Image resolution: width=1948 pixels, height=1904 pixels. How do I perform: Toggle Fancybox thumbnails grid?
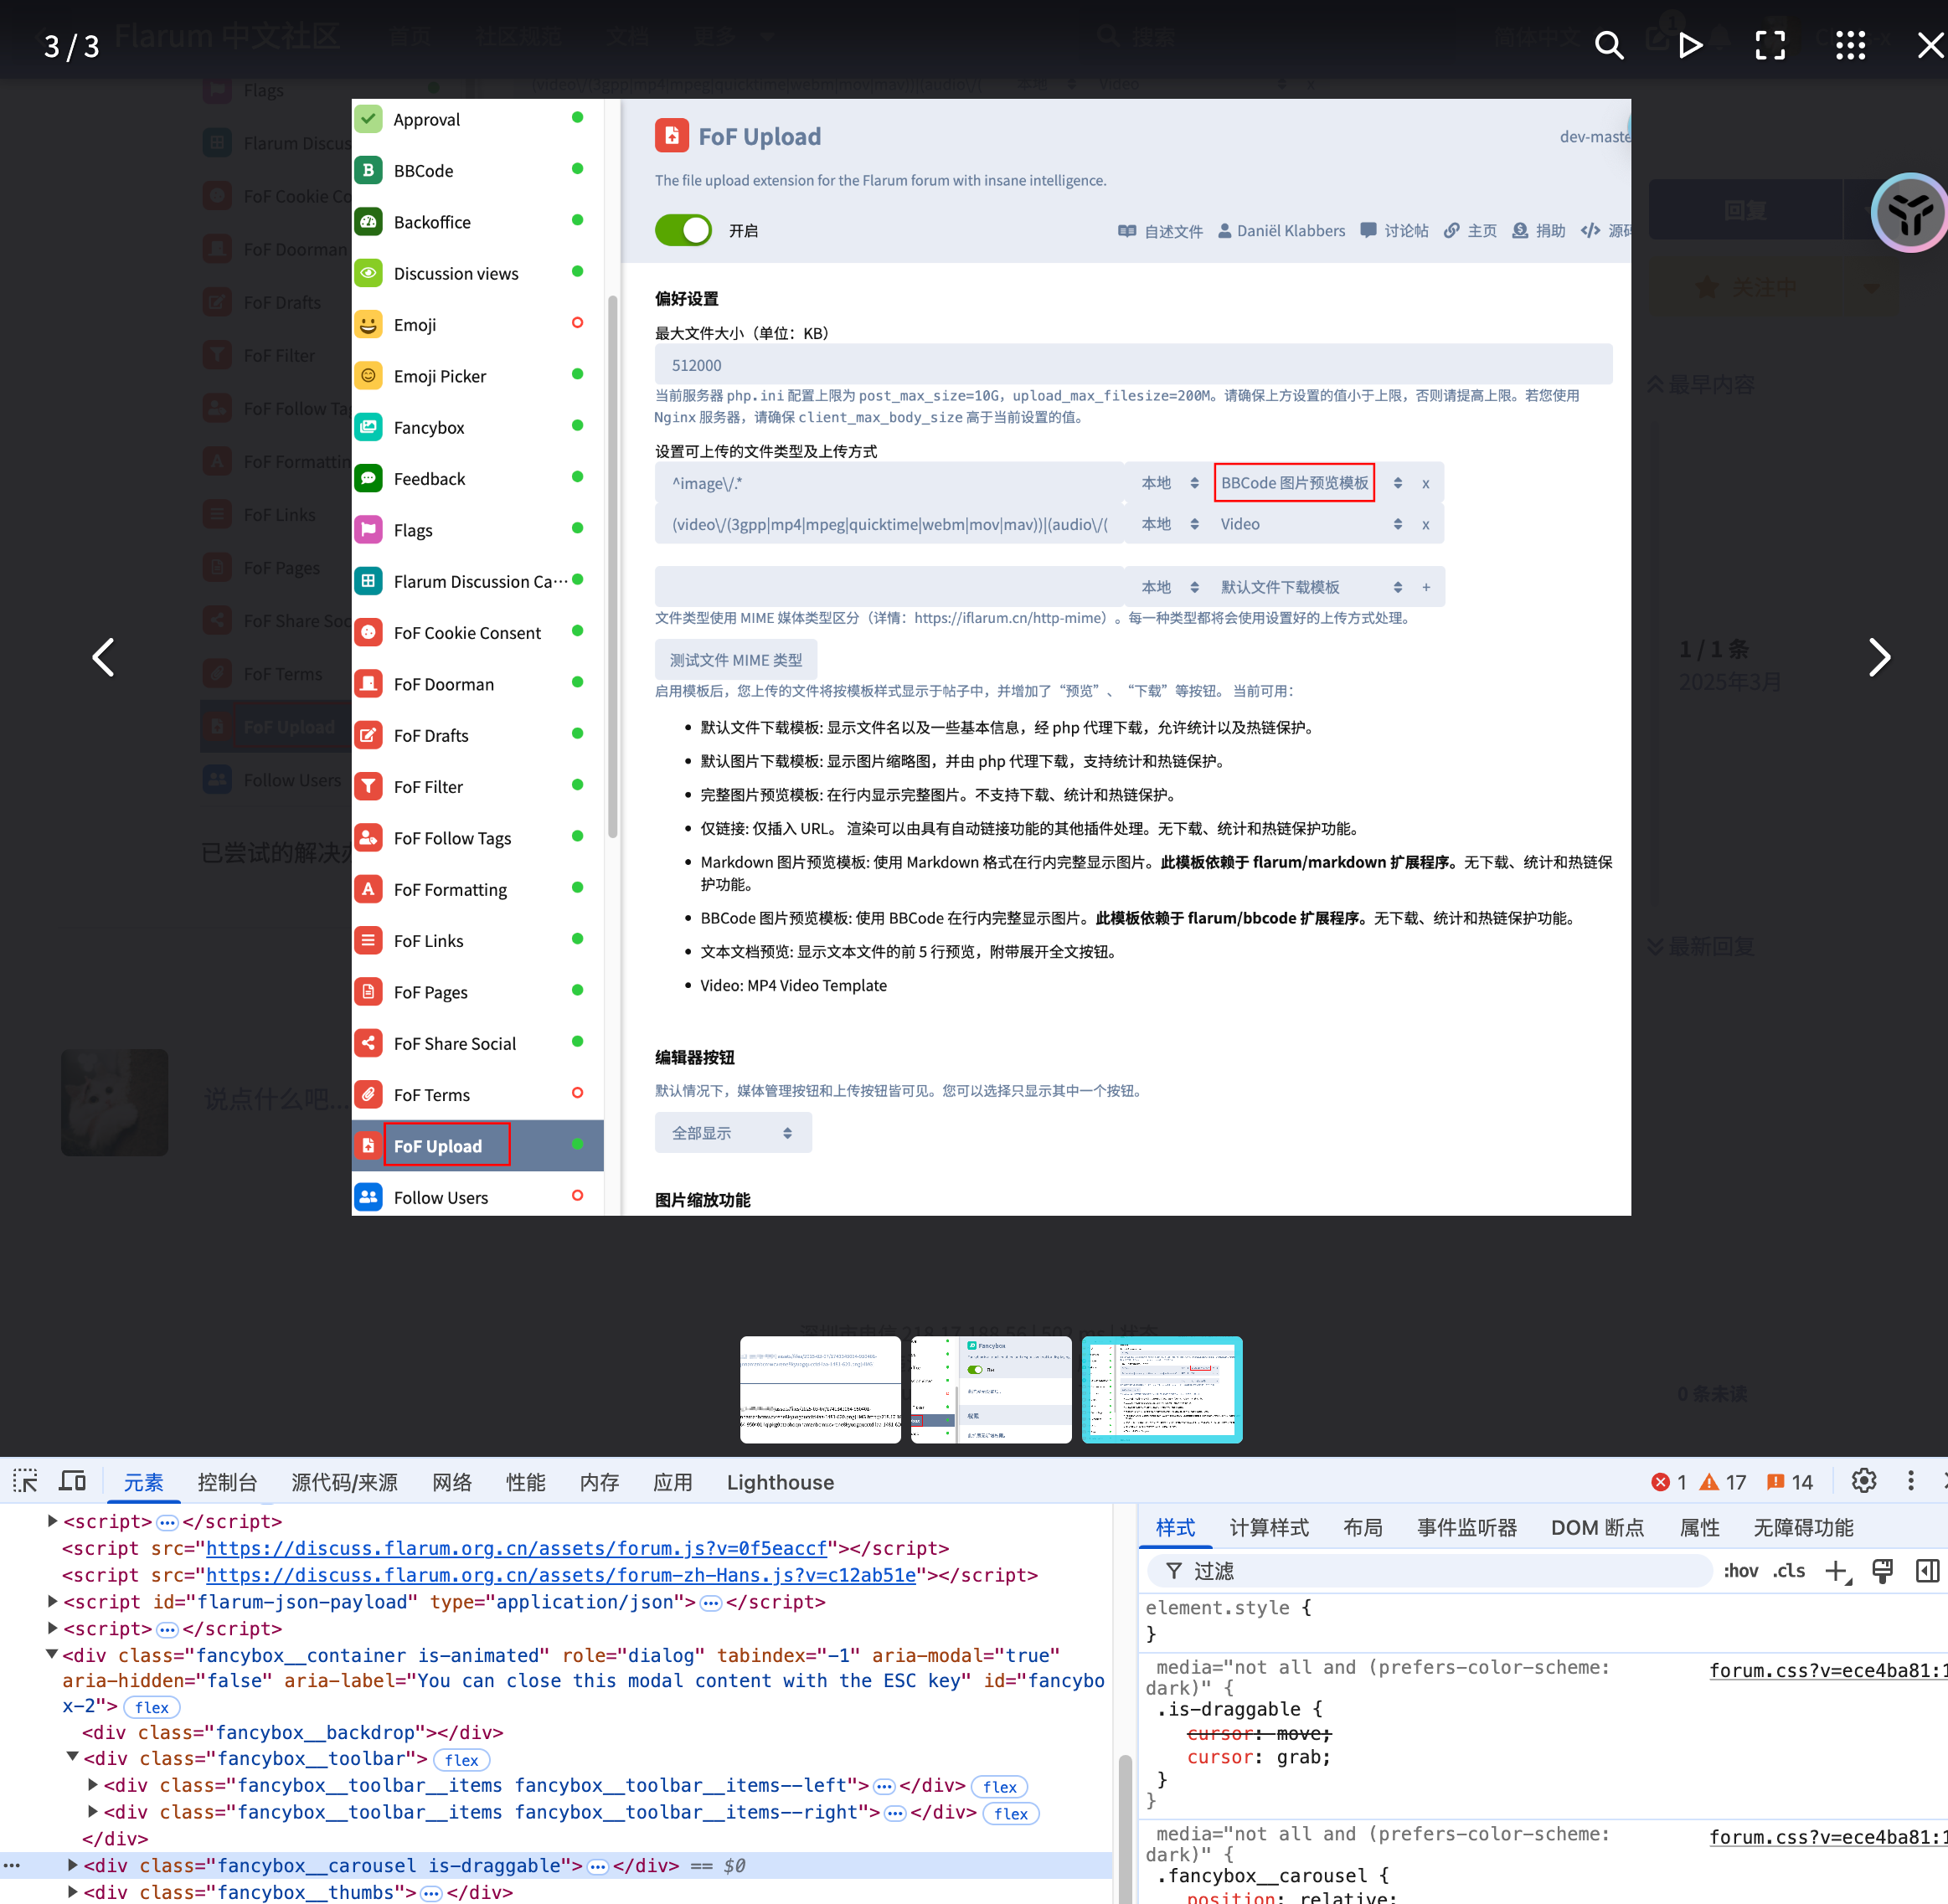[1850, 45]
